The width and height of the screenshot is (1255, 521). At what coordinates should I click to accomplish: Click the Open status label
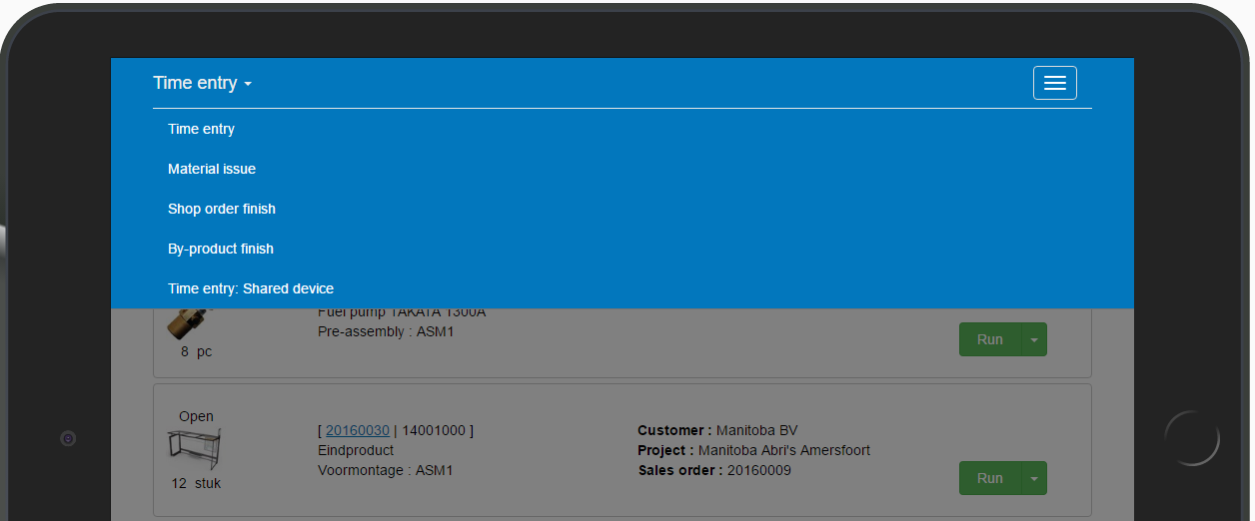(x=196, y=416)
